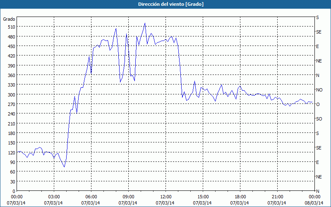Click the 120 y-axis tick label

(12, 153)
